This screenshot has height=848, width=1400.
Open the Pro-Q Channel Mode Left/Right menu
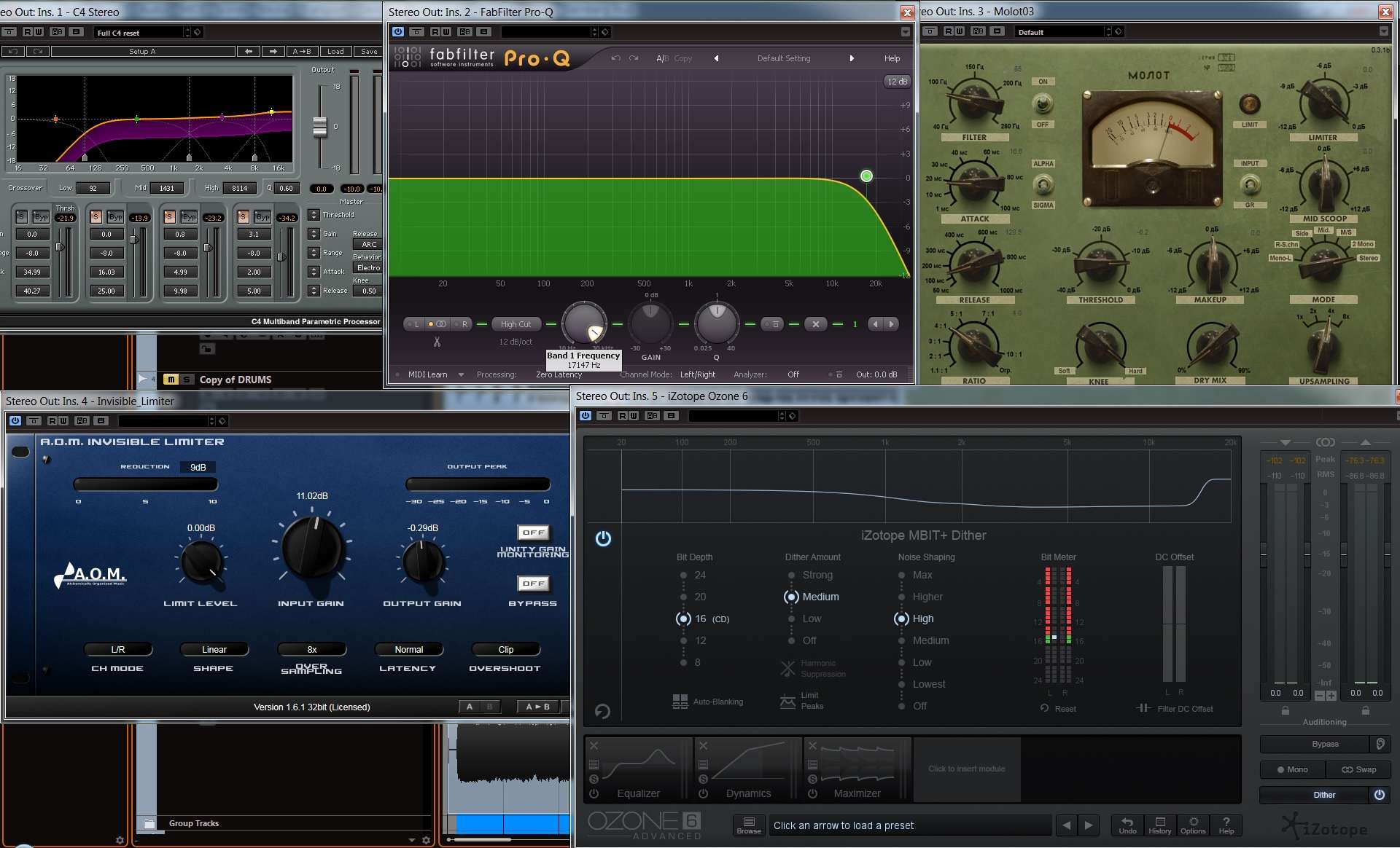[x=698, y=374]
